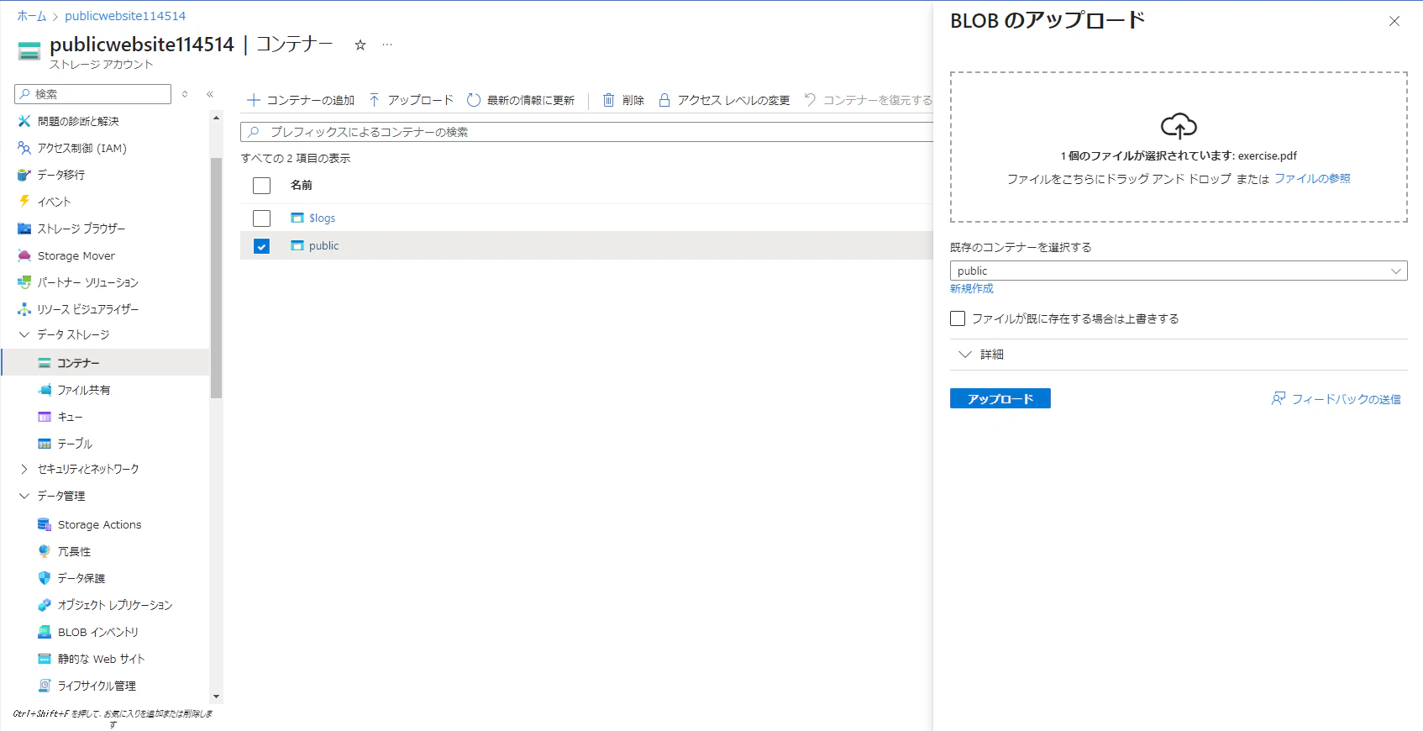Collapse the sidebar with the double chevron
1423x731 pixels.
[x=210, y=94]
